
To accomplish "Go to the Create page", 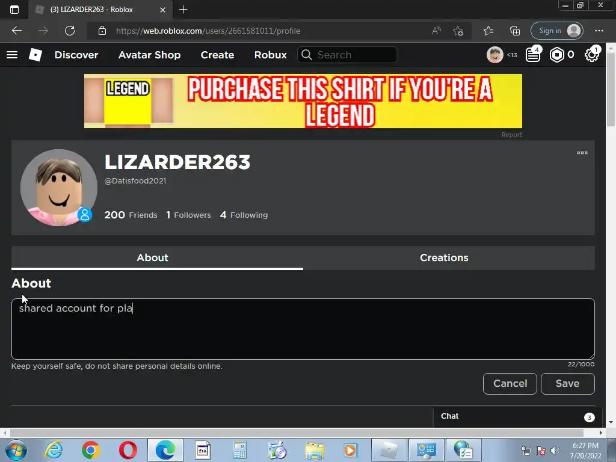I will [x=217, y=55].
